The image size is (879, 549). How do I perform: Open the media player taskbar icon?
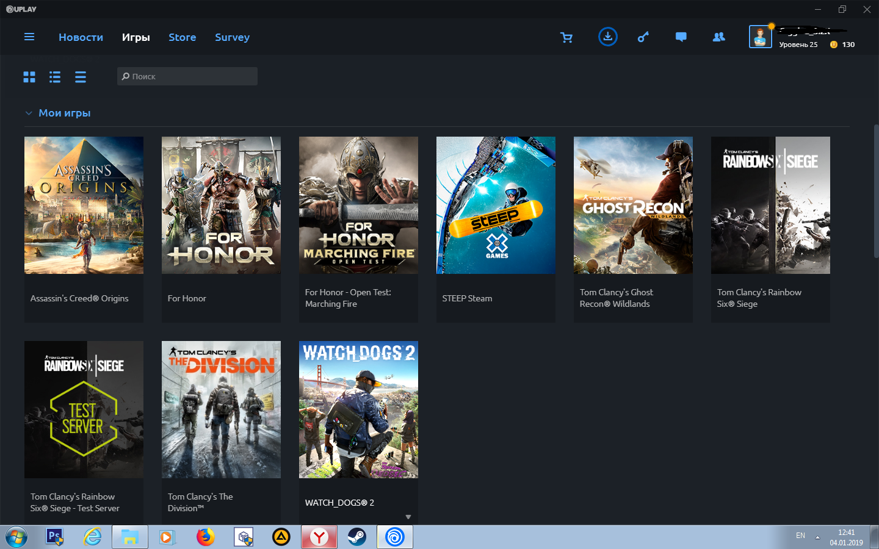[x=167, y=537]
